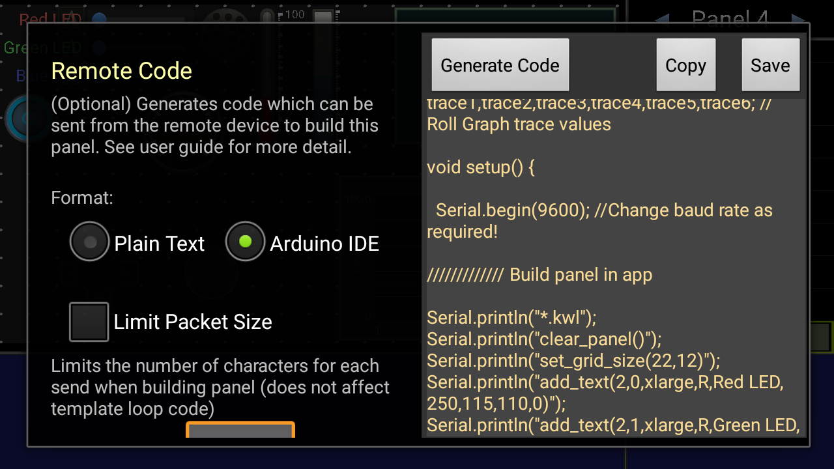
Task: Go to next panel using right arrow
Action: [798, 18]
